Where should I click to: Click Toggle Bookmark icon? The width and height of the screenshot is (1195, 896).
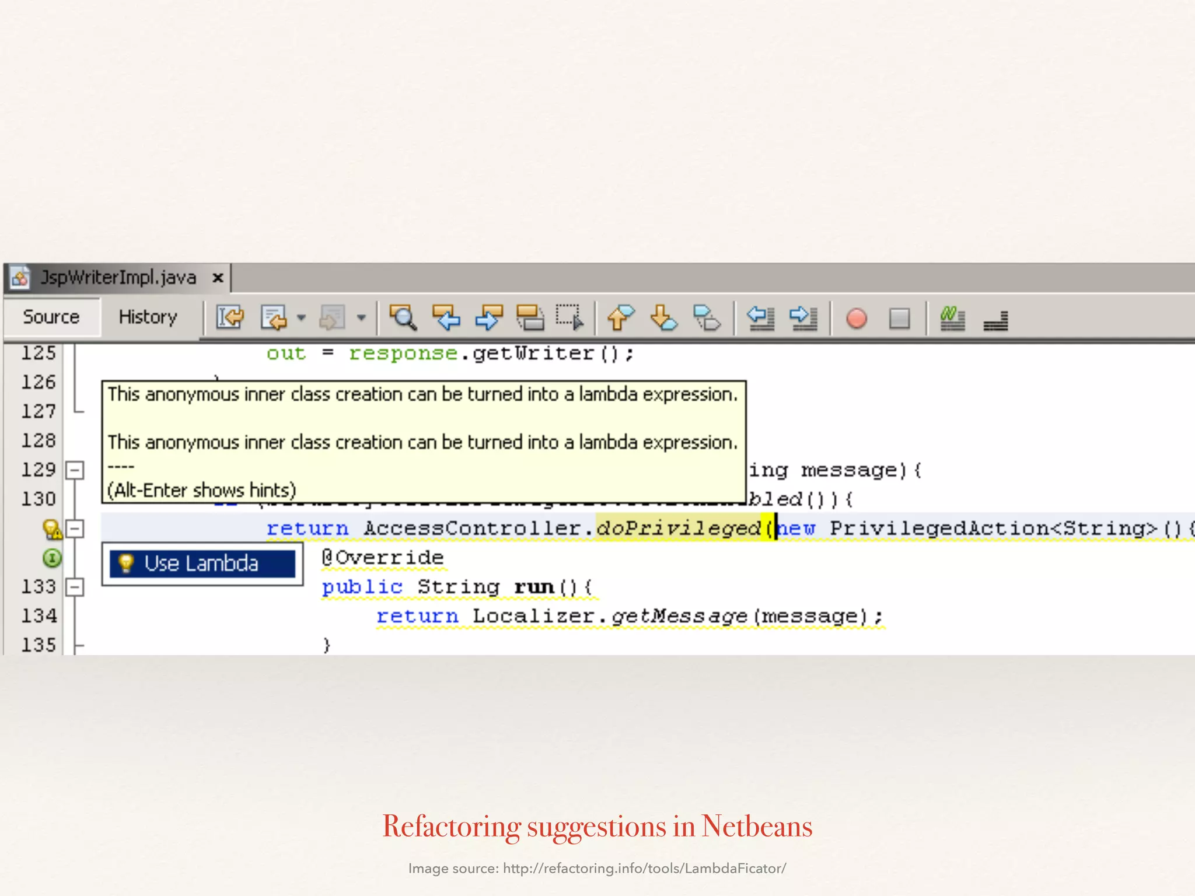tap(707, 318)
